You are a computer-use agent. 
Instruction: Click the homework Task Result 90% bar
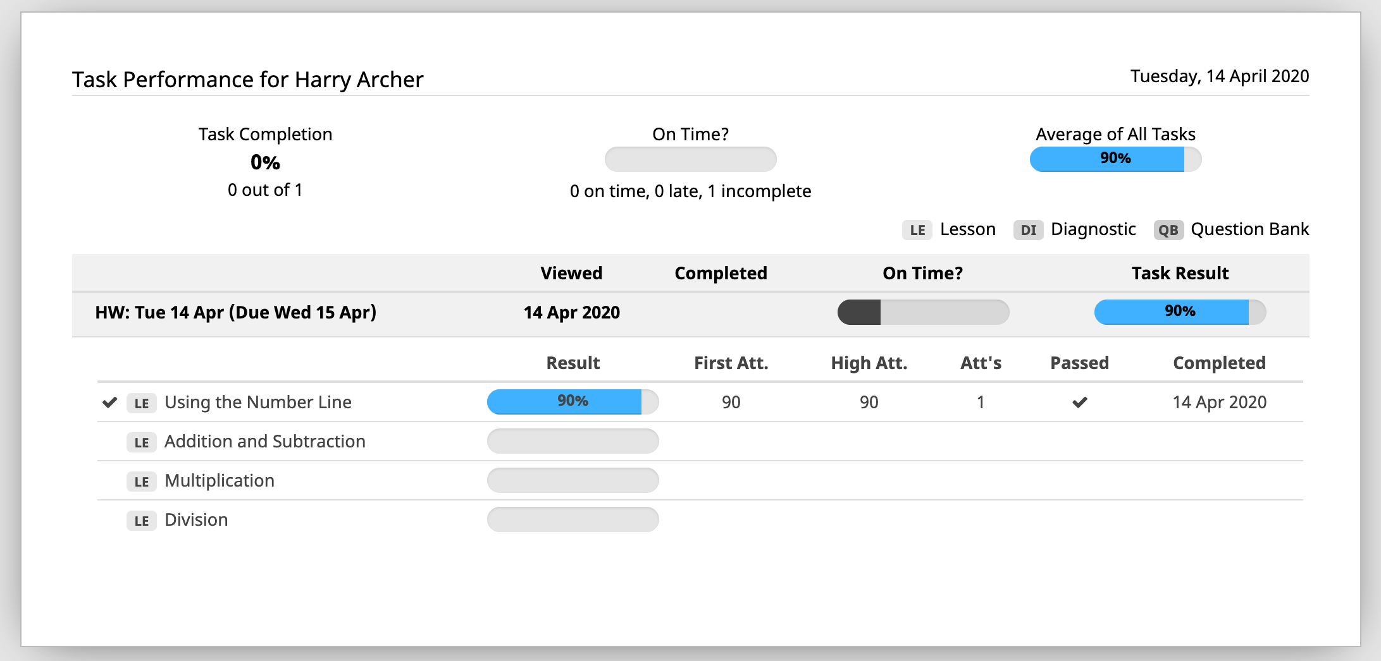pos(1180,312)
